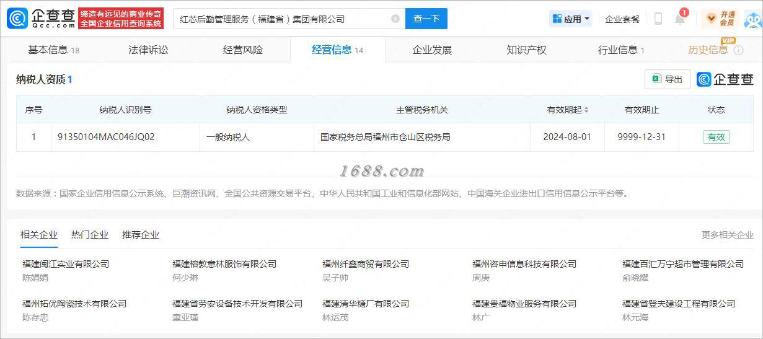
Task: Click person name 何少琳
Action: click(185, 278)
